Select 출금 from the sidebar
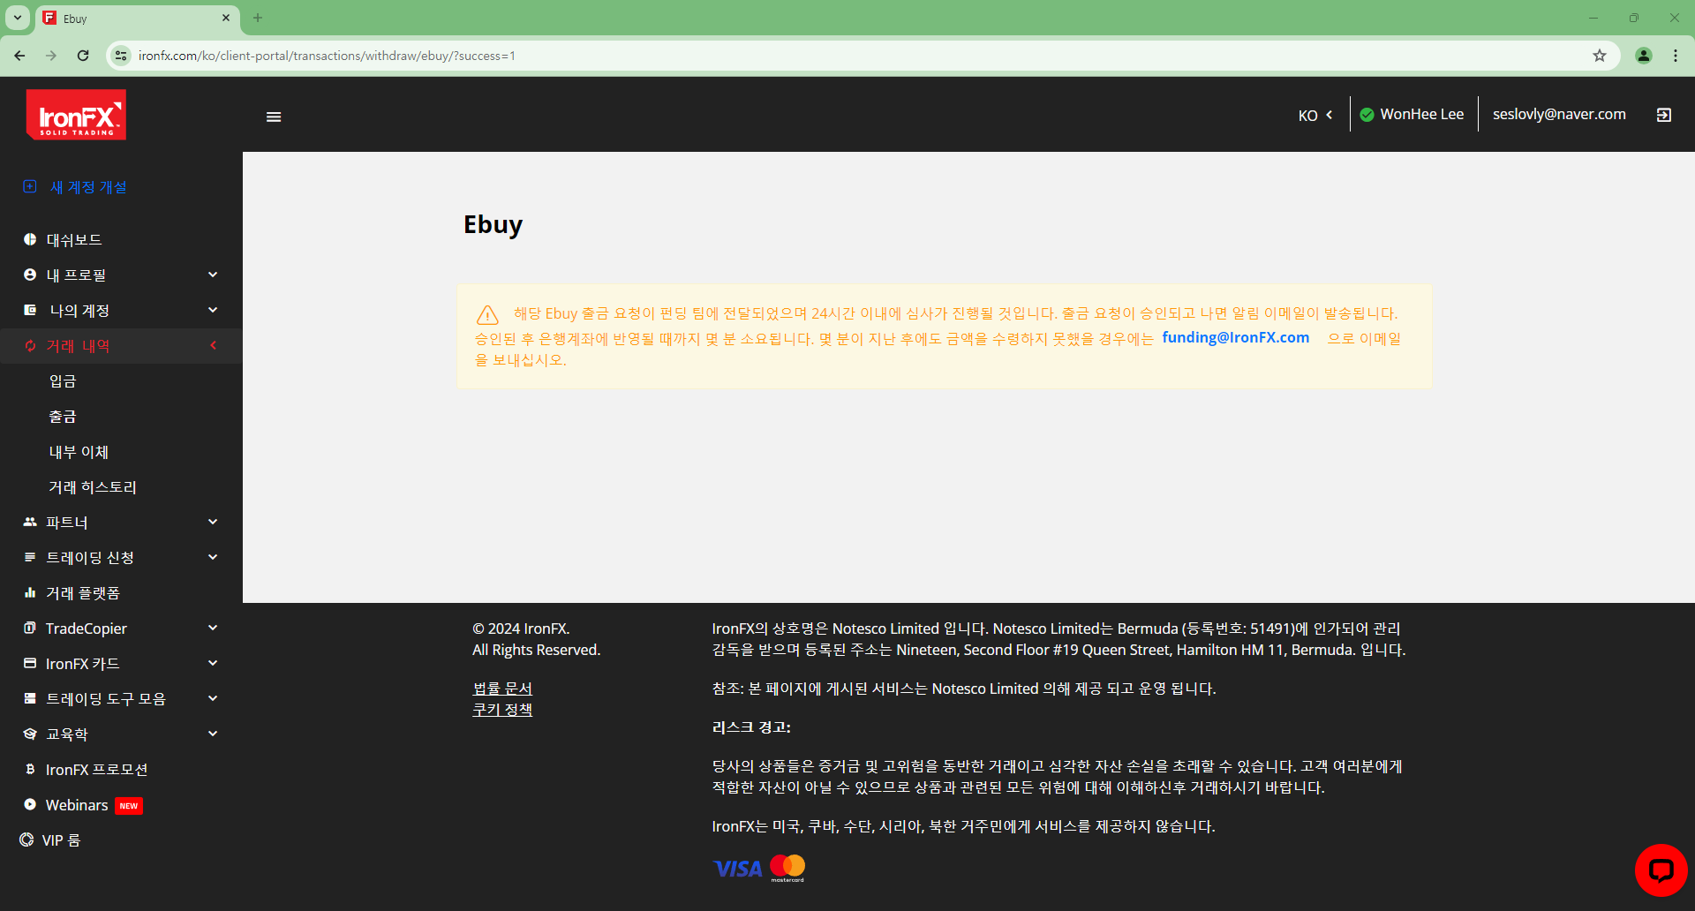The height and width of the screenshot is (911, 1695). [x=63, y=416]
